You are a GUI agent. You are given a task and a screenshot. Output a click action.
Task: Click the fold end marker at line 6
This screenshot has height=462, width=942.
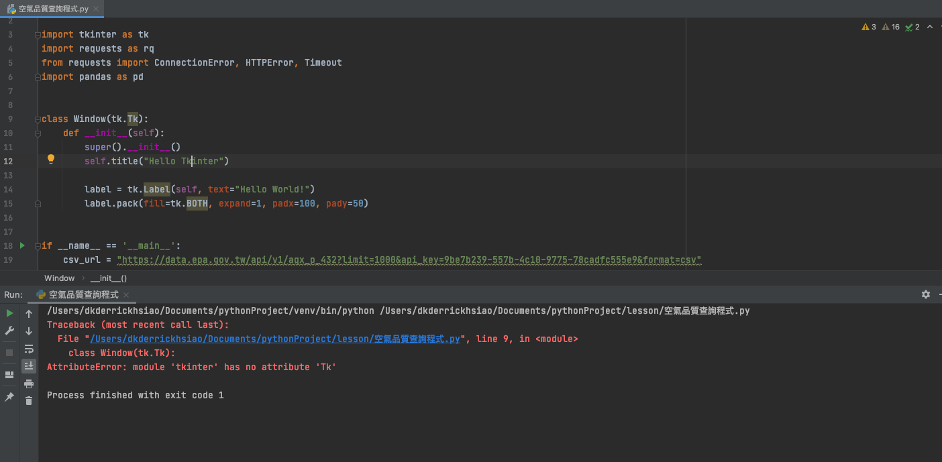[x=38, y=76]
